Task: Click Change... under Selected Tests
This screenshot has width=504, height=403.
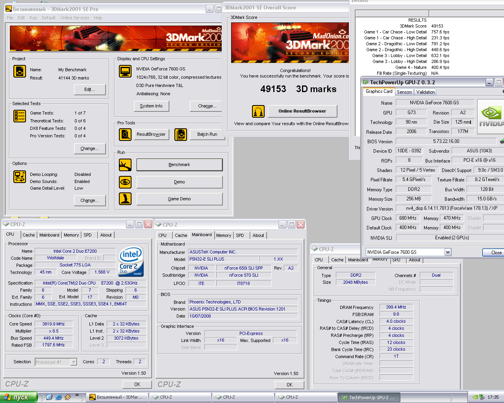Action: [x=90, y=148]
